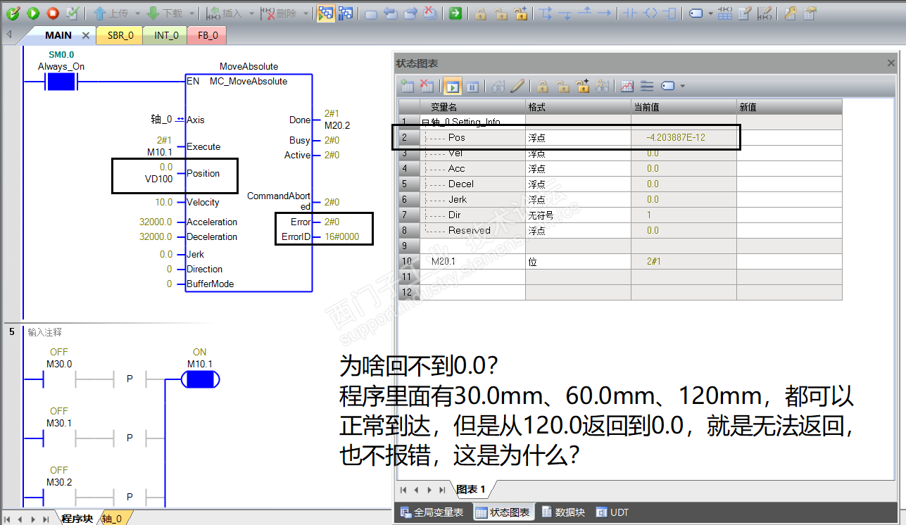Switch to the 全局变量表 panel tab
The height and width of the screenshot is (525, 906).
[x=431, y=512]
